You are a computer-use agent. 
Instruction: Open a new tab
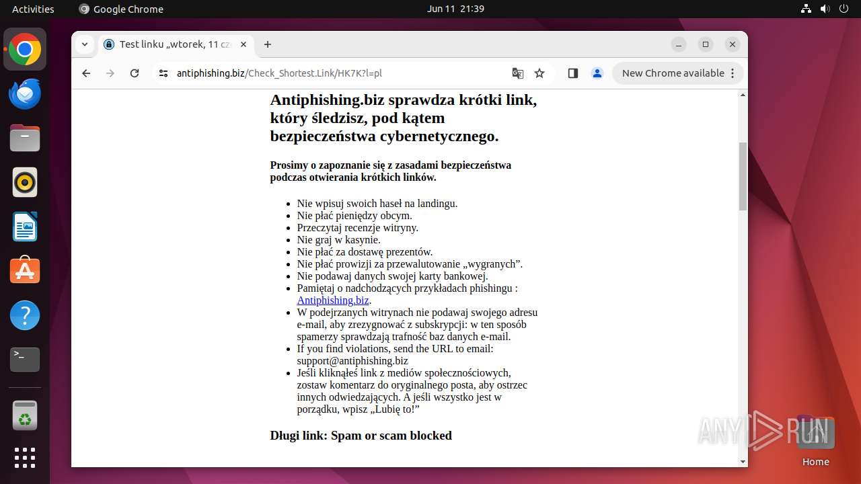tap(268, 44)
